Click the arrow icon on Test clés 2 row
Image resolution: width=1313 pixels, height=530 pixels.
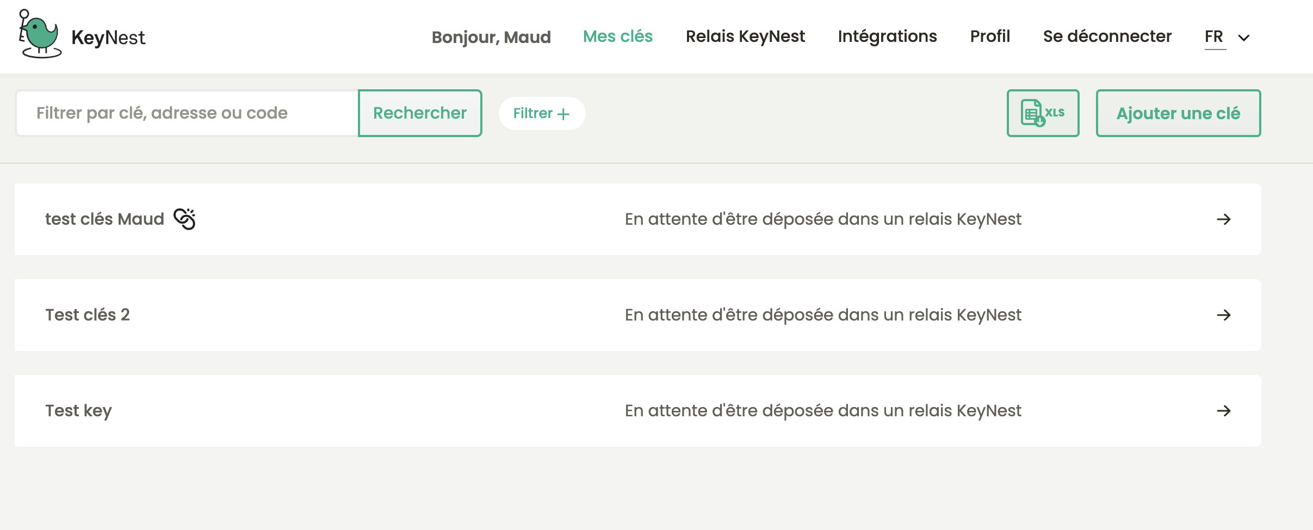tap(1224, 315)
